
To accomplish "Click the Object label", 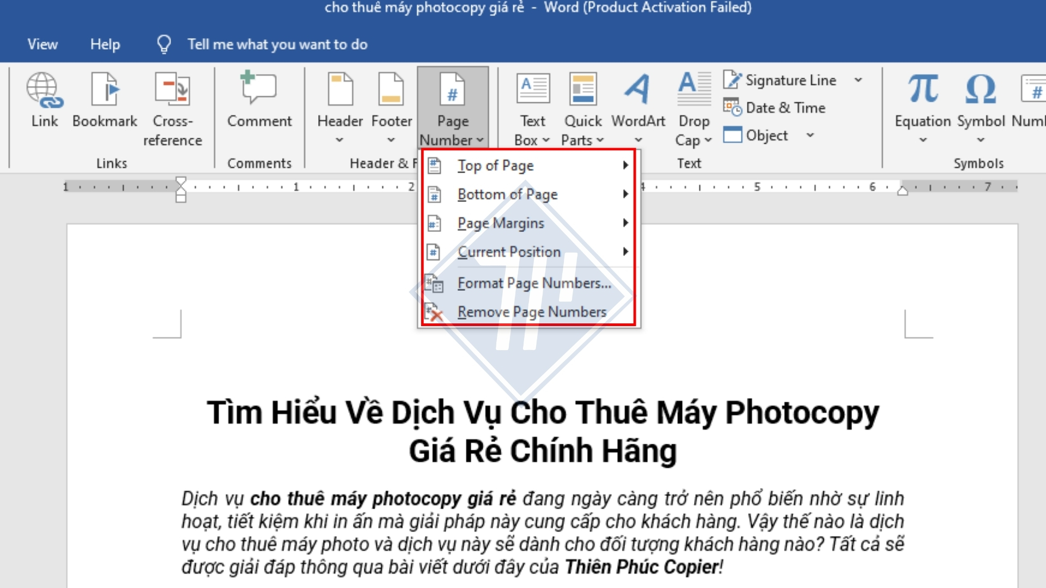I will [x=767, y=135].
